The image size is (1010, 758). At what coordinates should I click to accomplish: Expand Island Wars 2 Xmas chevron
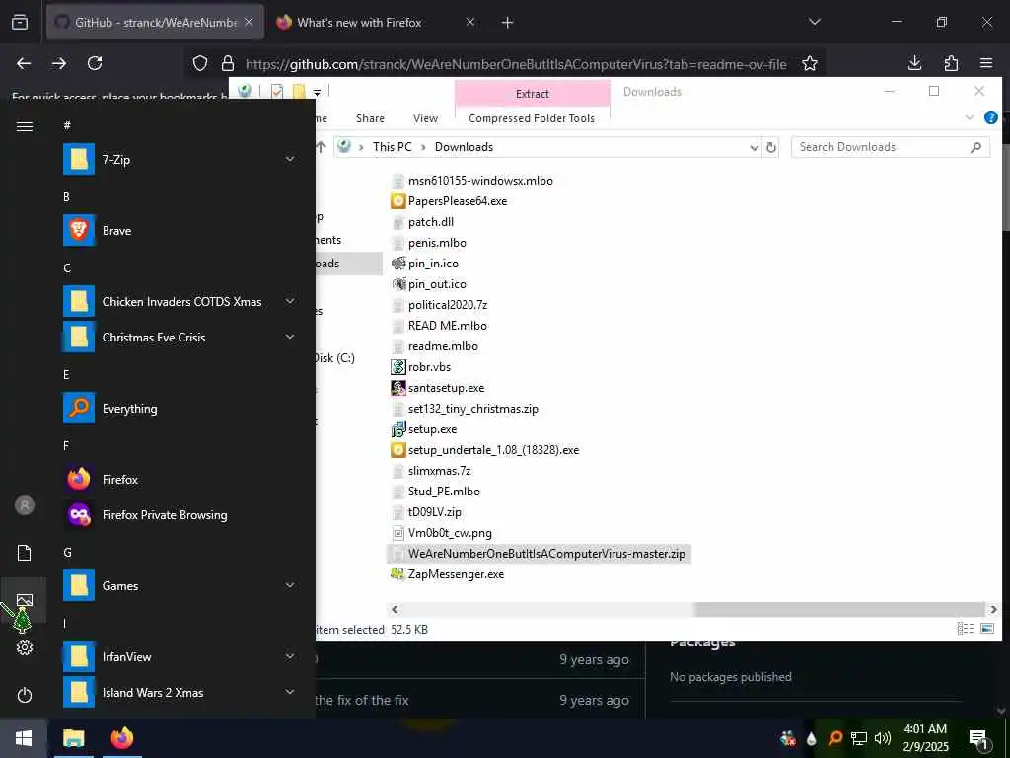click(290, 692)
